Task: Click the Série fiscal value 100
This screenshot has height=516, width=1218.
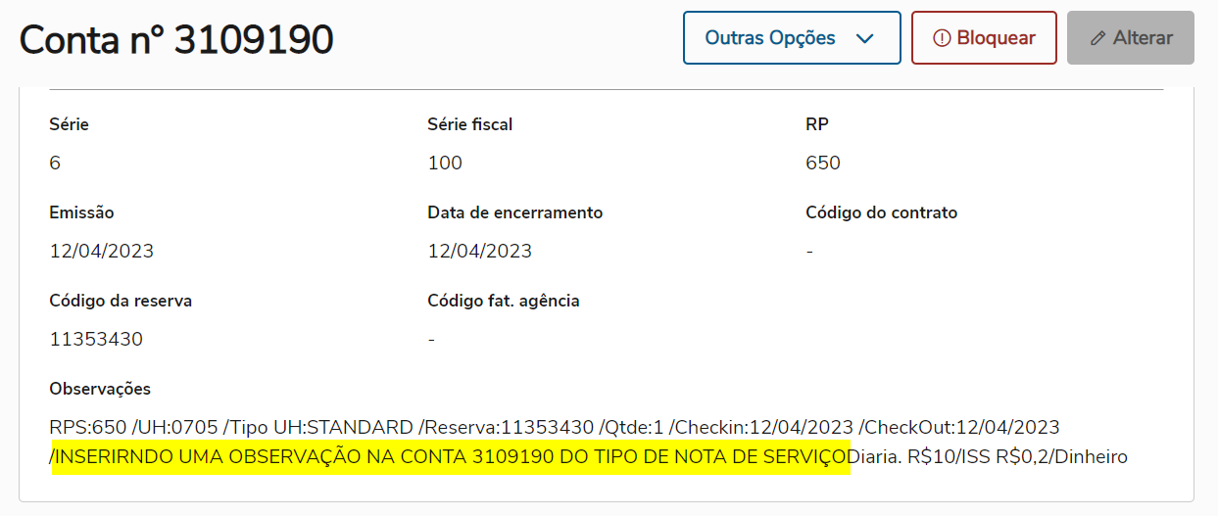Action: click(x=445, y=163)
